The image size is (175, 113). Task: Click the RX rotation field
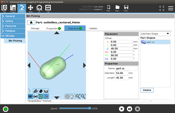122,52
